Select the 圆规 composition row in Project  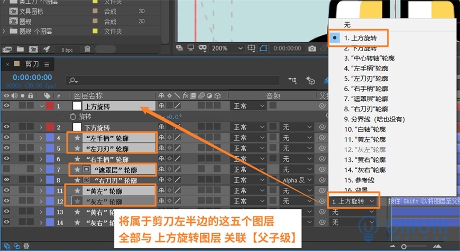[81, 21]
